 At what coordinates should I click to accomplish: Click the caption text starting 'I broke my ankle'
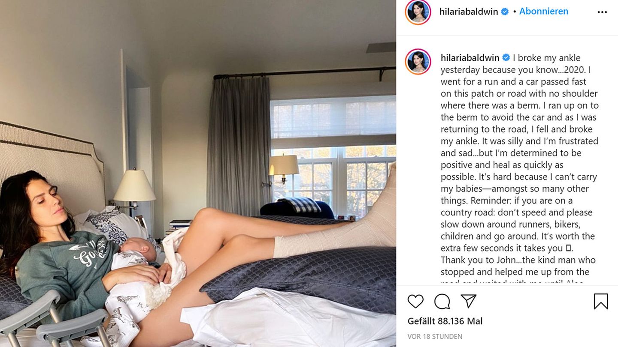(520, 168)
